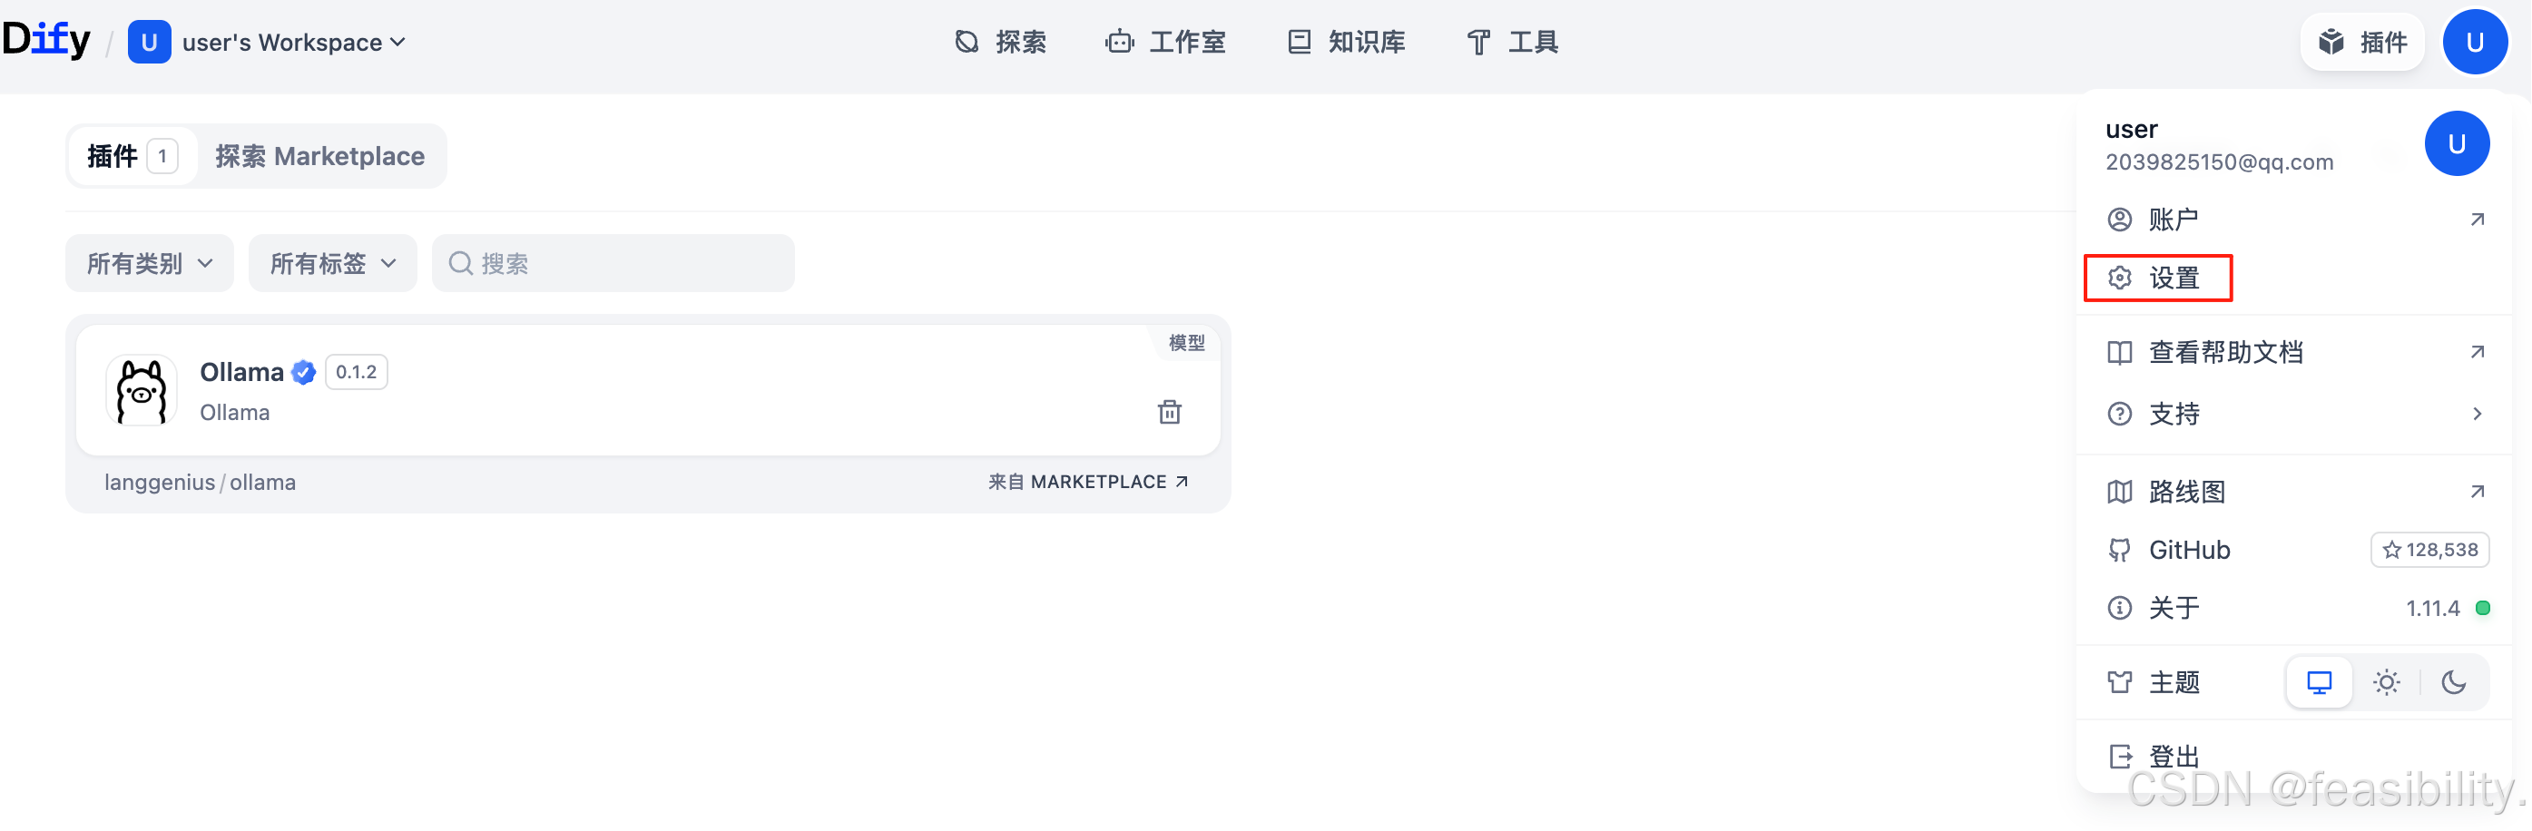The image size is (2532, 831).
Task: Click the GitHub star count 128,538
Action: [2429, 550]
